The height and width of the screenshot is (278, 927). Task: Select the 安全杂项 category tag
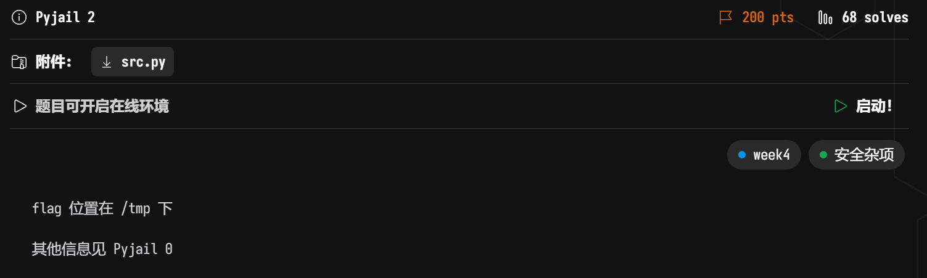pyautogui.click(x=863, y=155)
